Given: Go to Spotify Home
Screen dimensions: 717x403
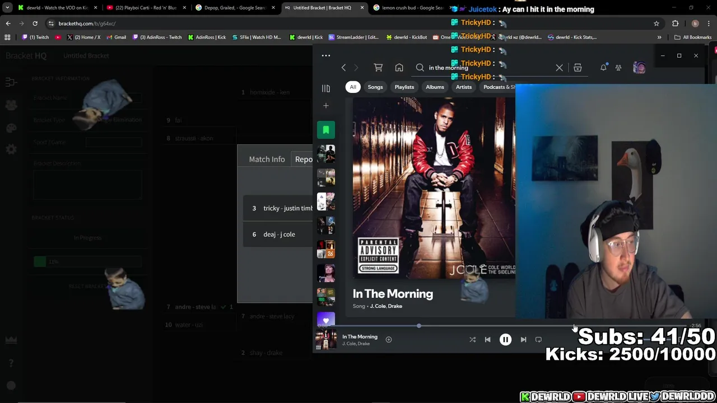Looking at the screenshot, I should coord(399,68).
